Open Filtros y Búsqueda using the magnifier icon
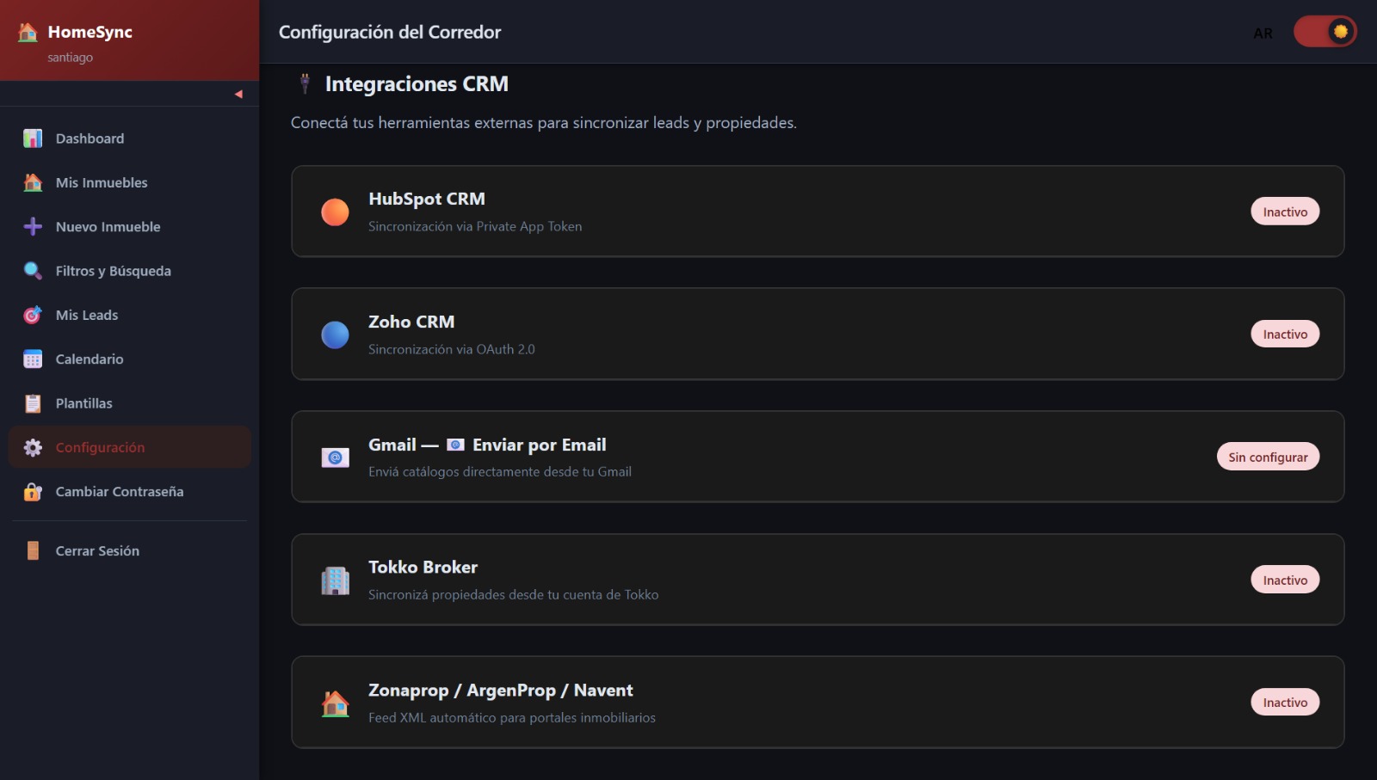Image resolution: width=1377 pixels, height=780 pixels. tap(32, 270)
